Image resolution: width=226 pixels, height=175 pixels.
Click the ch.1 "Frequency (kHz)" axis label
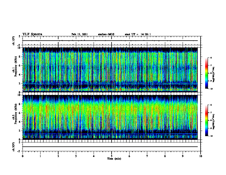pos(16,67)
